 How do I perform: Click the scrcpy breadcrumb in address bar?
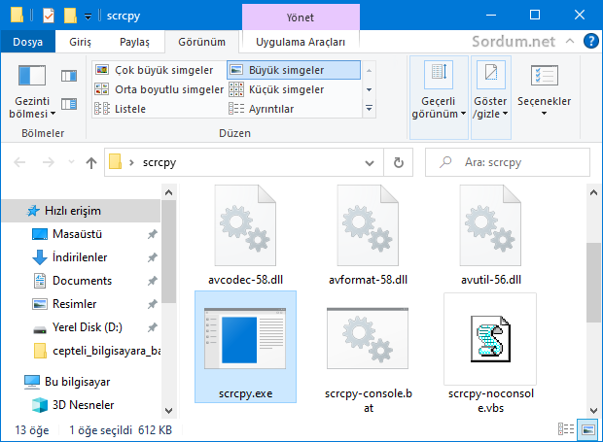click(x=160, y=162)
